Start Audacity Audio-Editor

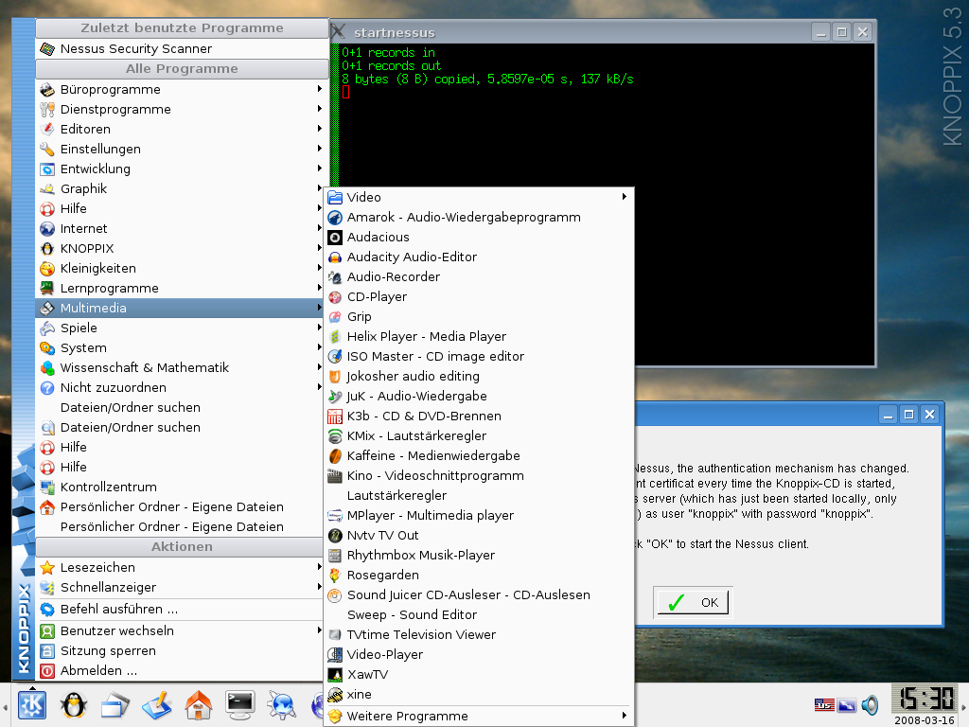(479, 257)
